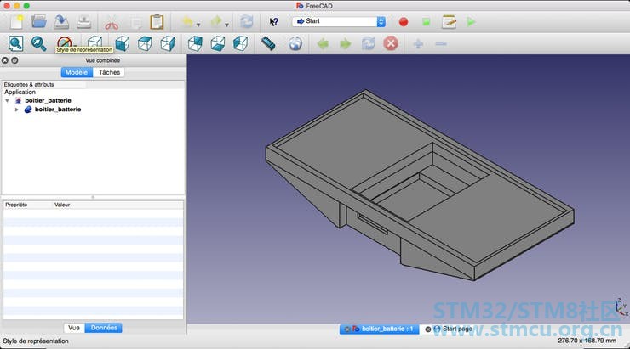Close the Vue combinée panel

5,60
